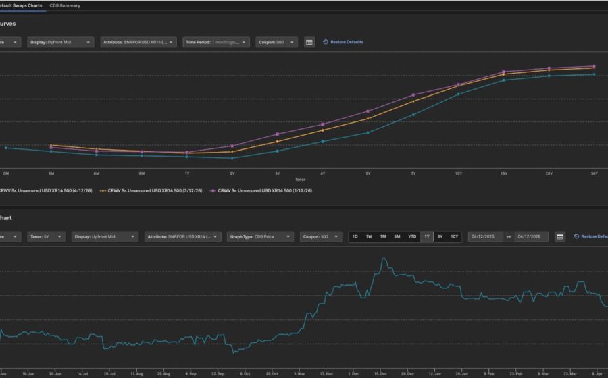Image resolution: width=608 pixels, height=378 pixels.
Task: Click Restore Defaults in the curves section
Action: (343, 42)
